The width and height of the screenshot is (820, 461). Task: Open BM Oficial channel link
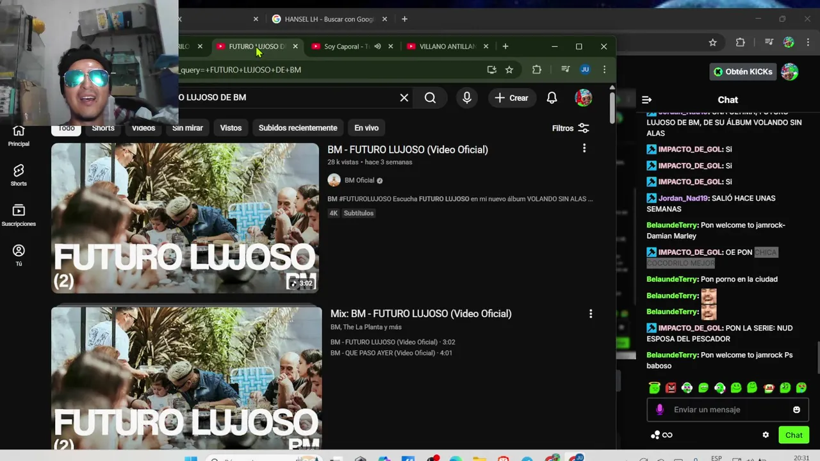359,181
